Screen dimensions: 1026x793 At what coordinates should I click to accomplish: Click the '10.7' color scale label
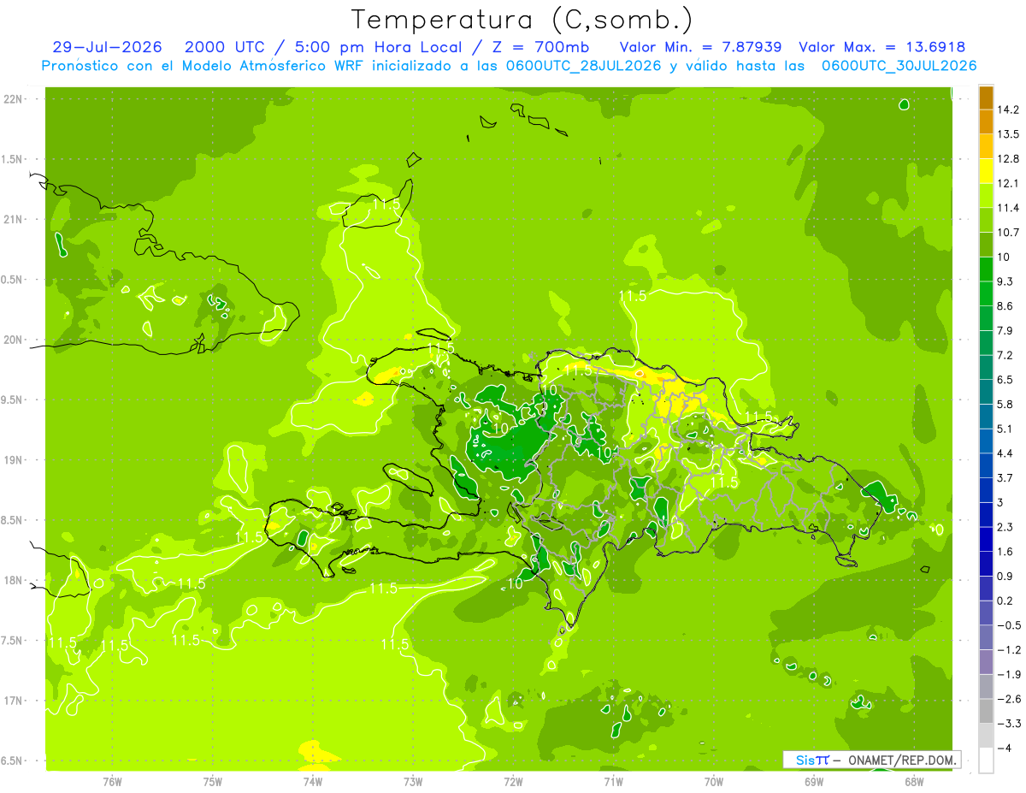coord(1008,233)
